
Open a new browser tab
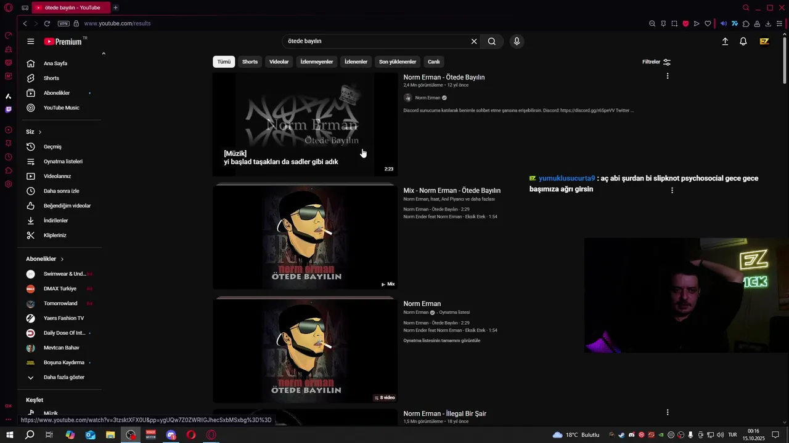point(115,7)
